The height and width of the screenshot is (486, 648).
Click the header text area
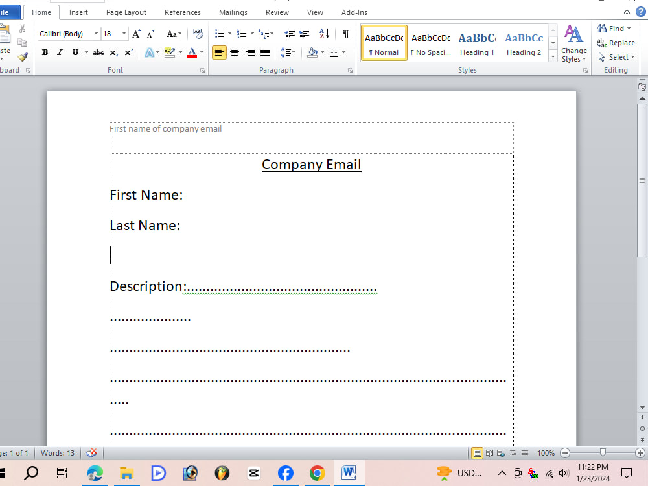coord(311,137)
